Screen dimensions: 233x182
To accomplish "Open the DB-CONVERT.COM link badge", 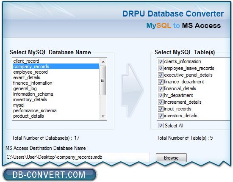I will [50, 174].
